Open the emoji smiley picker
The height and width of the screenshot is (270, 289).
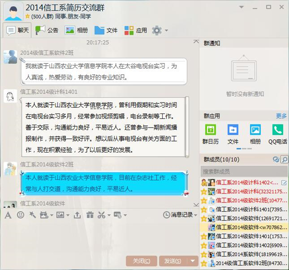click(x=20, y=215)
